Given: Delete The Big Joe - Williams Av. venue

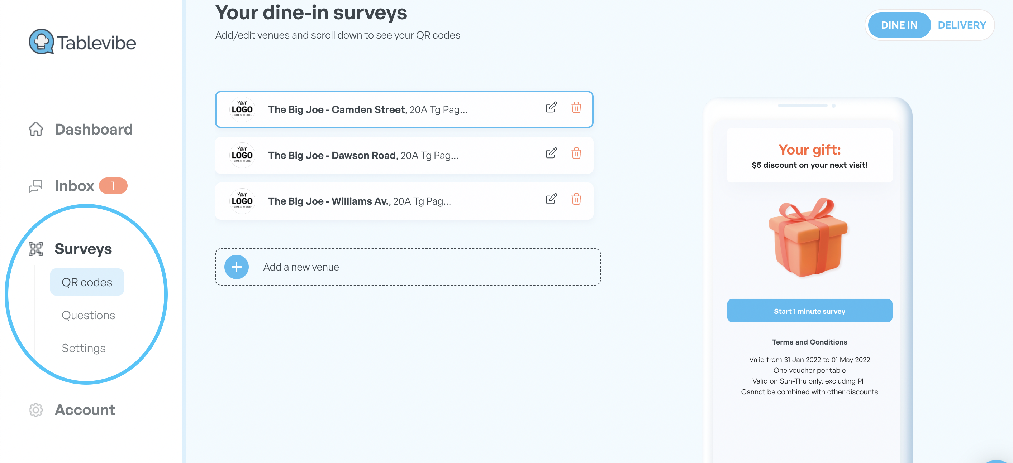Looking at the screenshot, I should 576,199.
